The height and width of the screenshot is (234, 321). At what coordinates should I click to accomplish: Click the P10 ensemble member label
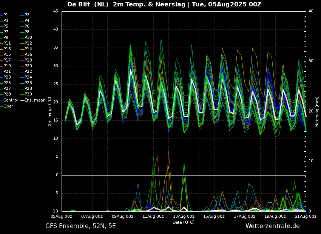click(28, 38)
